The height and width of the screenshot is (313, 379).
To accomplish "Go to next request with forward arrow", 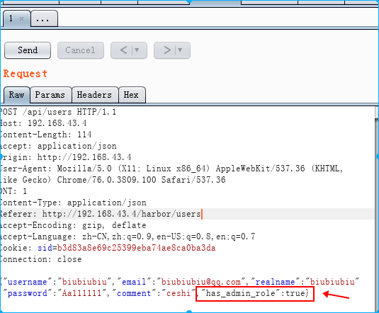I will point(167,50).
